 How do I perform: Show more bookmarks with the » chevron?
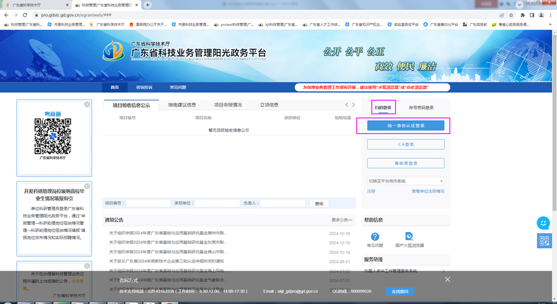(x=551, y=24)
